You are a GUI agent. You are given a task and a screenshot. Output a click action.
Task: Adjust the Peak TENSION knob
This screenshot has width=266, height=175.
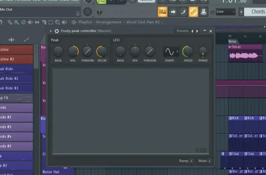(87, 51)
